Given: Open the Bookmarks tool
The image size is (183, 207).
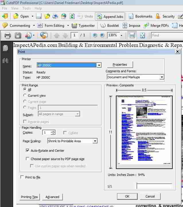Looking at the screenshot, I should point(140,16).
